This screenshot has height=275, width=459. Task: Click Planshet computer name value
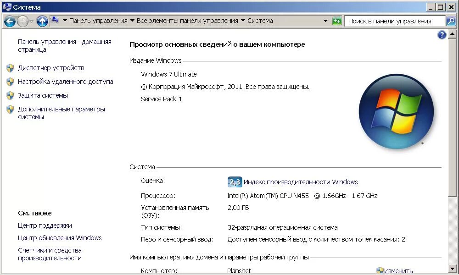tap(239, 271)
